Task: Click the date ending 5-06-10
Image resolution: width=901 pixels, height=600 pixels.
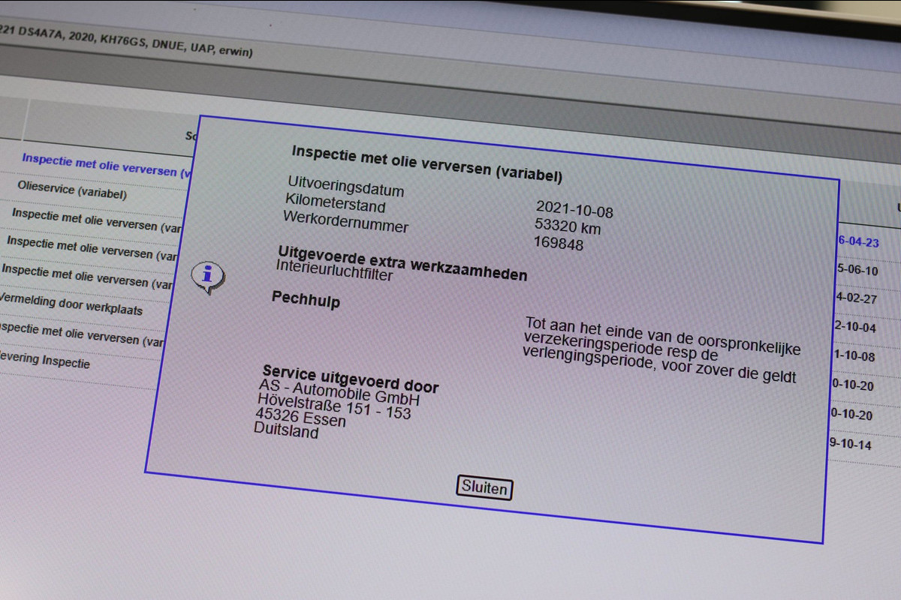Action: (x=857, y=270)
